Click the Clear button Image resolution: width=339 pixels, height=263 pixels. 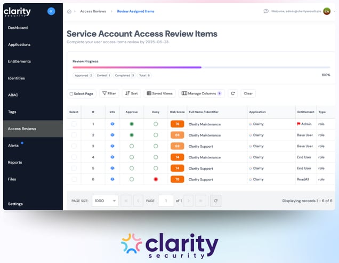click(x=248, y=93)
